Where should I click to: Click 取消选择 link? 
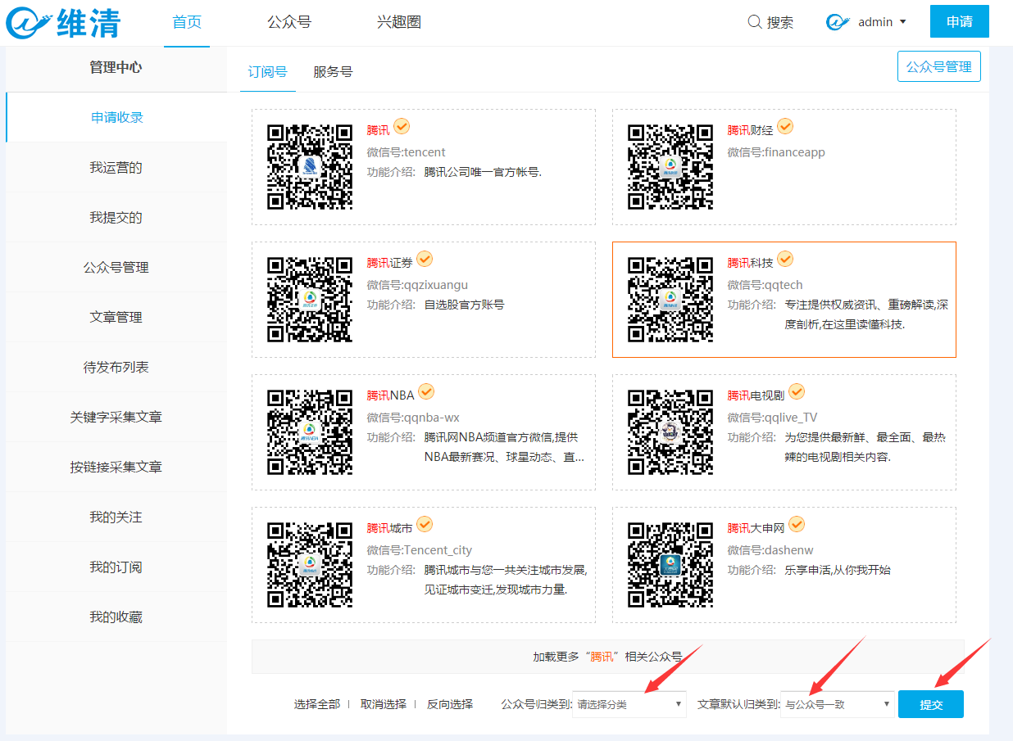tap(384, 704)
